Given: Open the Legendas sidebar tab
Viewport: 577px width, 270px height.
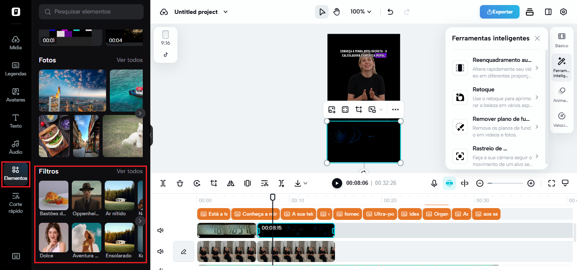Looking at the screenshot, I should click(x=16, y=69).
